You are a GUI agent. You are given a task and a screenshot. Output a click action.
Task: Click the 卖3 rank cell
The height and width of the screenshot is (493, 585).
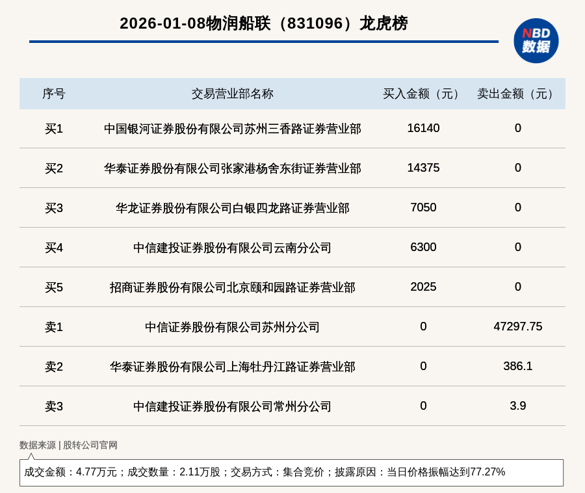click(54, 406)
